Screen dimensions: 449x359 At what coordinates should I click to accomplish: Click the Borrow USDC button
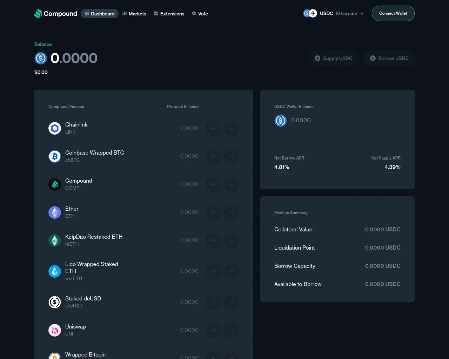point(389,58)
